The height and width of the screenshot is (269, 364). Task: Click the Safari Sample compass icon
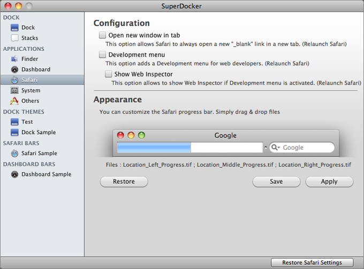(14, 153)
